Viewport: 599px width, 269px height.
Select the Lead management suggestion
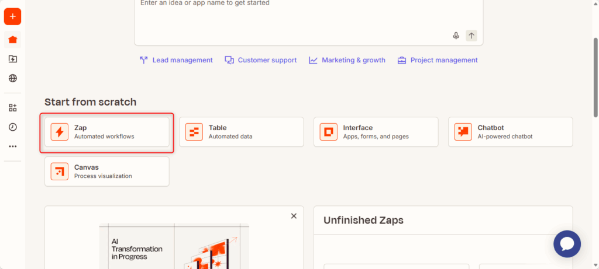point(176,60)
